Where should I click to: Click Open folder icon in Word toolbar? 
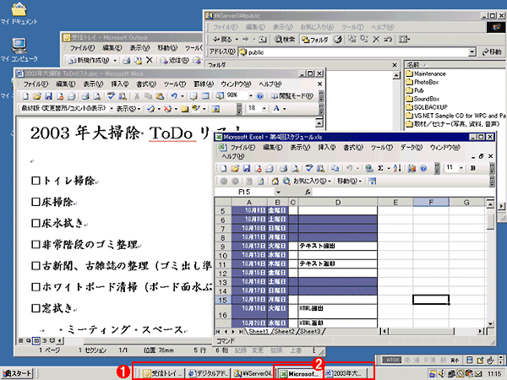pyautogui.click(x=37, y=96)
